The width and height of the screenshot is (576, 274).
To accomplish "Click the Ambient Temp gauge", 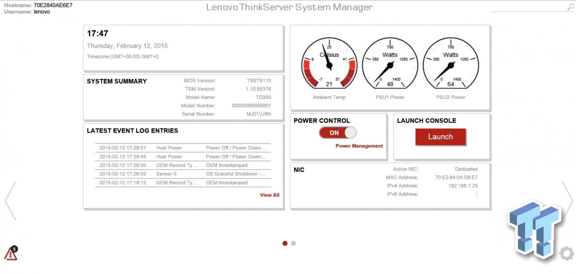I will (x=329, y=64).
